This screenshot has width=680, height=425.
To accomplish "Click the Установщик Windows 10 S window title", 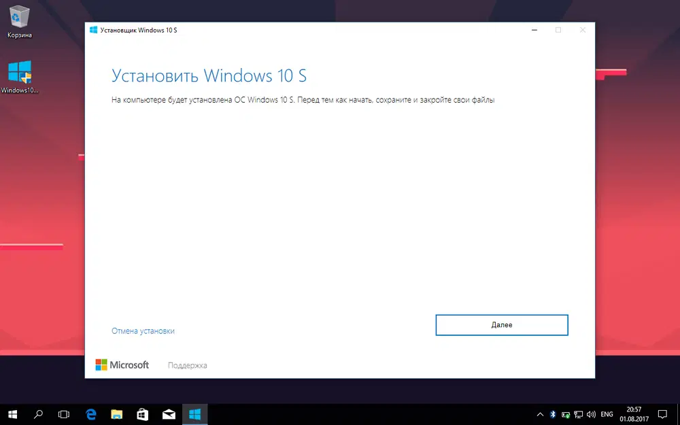I will coord(139,30).
